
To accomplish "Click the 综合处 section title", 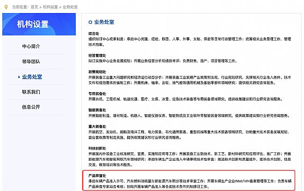I will click(x=94, y=34).
